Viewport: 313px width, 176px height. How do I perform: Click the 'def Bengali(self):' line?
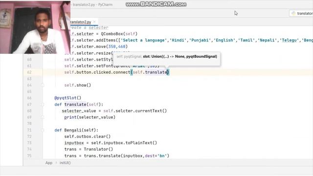pos(76,130)
